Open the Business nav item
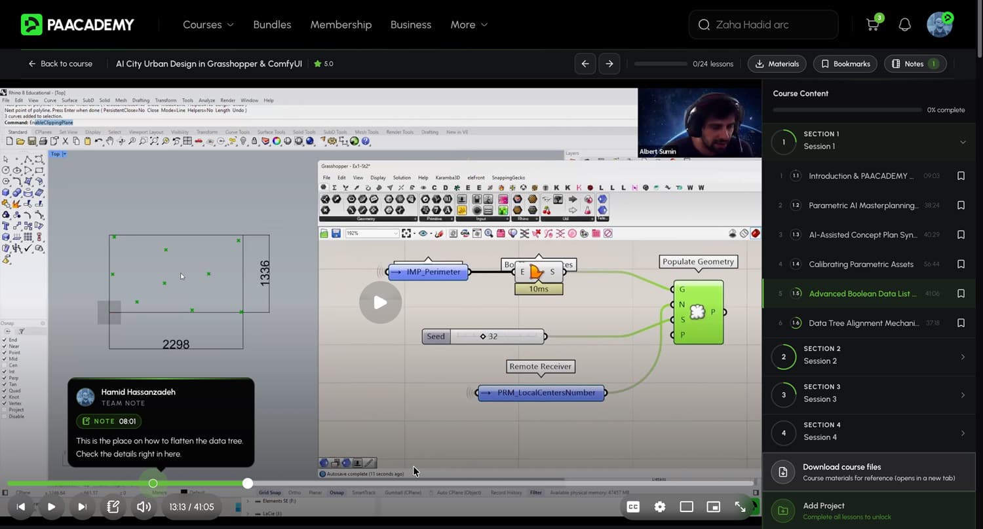 (411, 25)
